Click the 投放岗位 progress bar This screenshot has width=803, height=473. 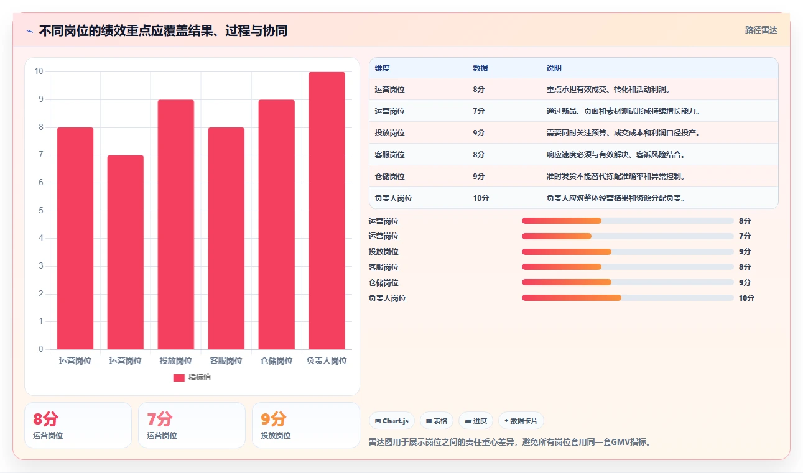click(628, 252)
